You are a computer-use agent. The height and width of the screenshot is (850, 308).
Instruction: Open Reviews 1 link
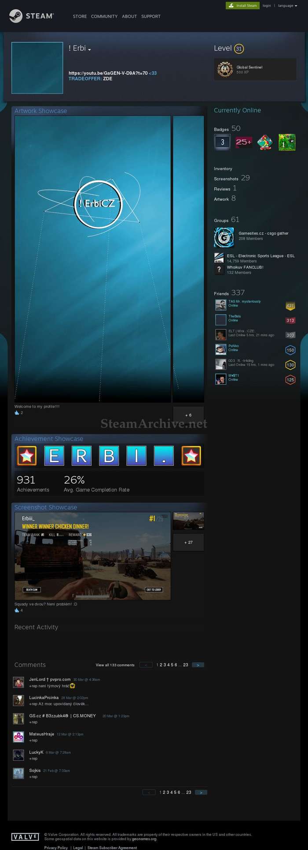point(225,188)
